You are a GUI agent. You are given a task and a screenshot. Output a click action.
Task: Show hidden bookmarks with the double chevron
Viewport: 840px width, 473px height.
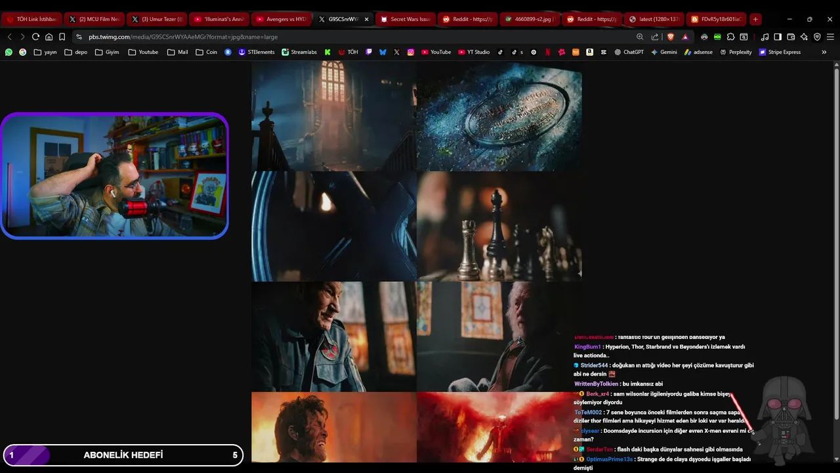[824, 52]
